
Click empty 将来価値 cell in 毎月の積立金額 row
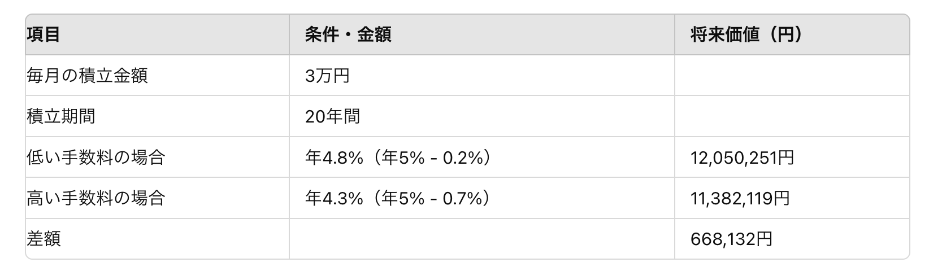tap(791, 76)
